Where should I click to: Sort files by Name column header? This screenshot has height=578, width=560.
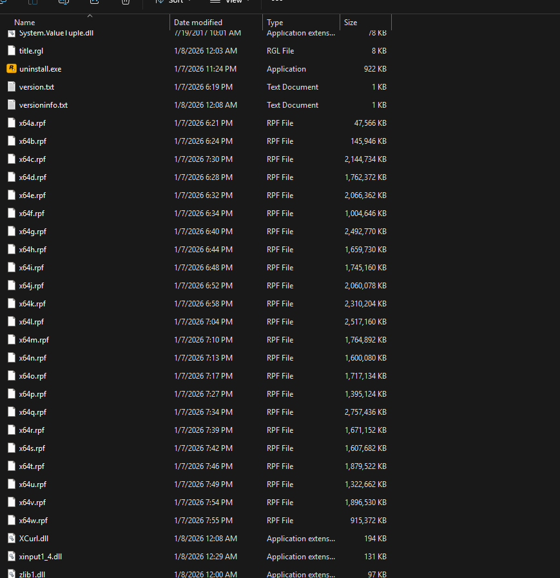[24, 23]
